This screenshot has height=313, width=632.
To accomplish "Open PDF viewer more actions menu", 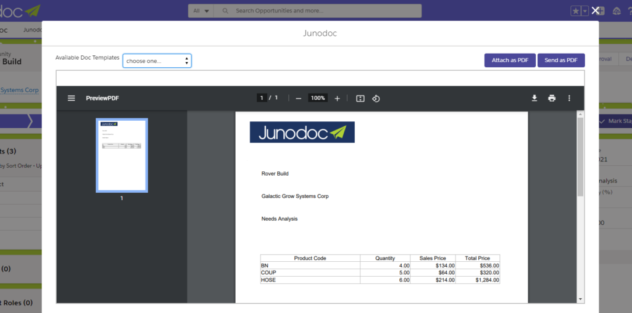I will (569, 98).
